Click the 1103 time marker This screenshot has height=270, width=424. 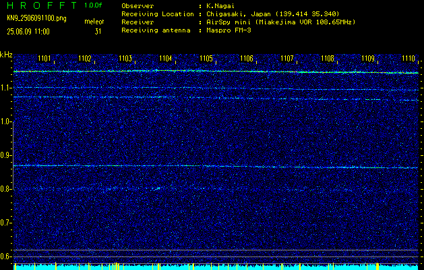125,58
